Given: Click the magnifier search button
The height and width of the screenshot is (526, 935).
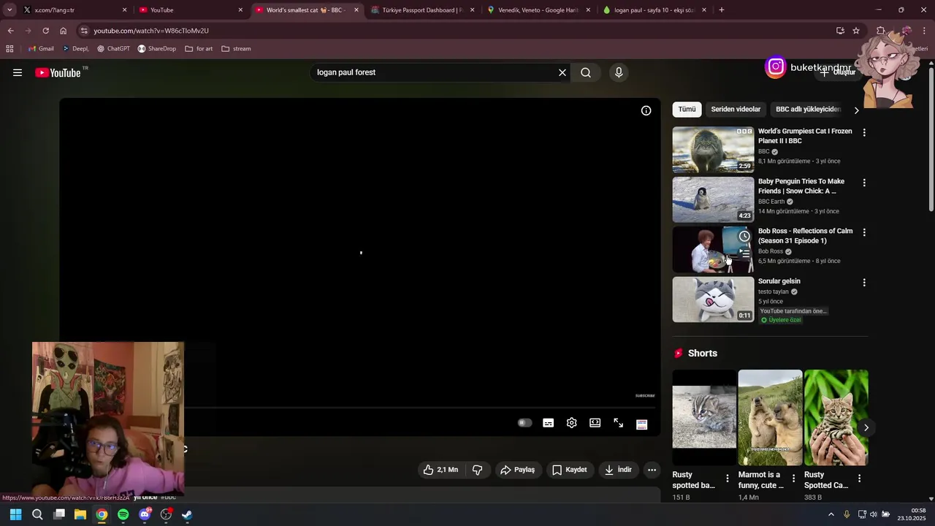Looking at the screenshot, I should [x=586, y=72].
